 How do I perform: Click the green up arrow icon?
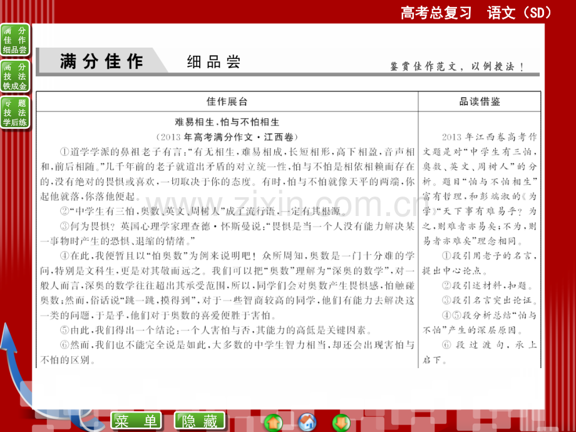click(x=272, y=421)
